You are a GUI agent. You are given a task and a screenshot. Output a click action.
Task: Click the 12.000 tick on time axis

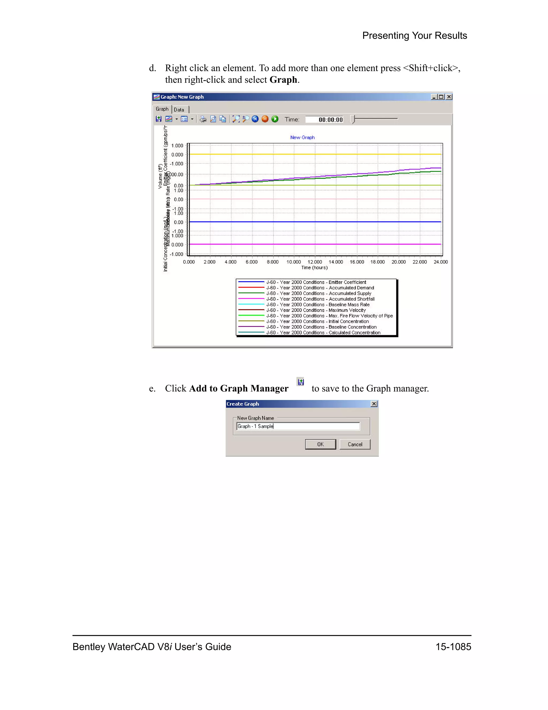pyautogui.click(x=315, y=262)
